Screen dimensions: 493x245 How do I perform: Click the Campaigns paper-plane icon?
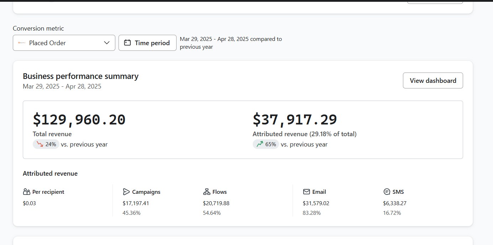tap(126, 192)
